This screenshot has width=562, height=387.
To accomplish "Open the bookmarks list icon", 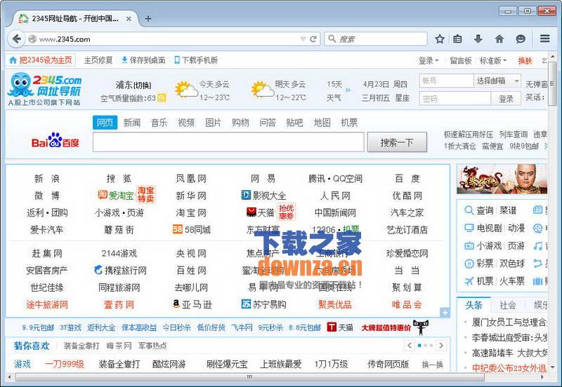I will click(458, 39).
